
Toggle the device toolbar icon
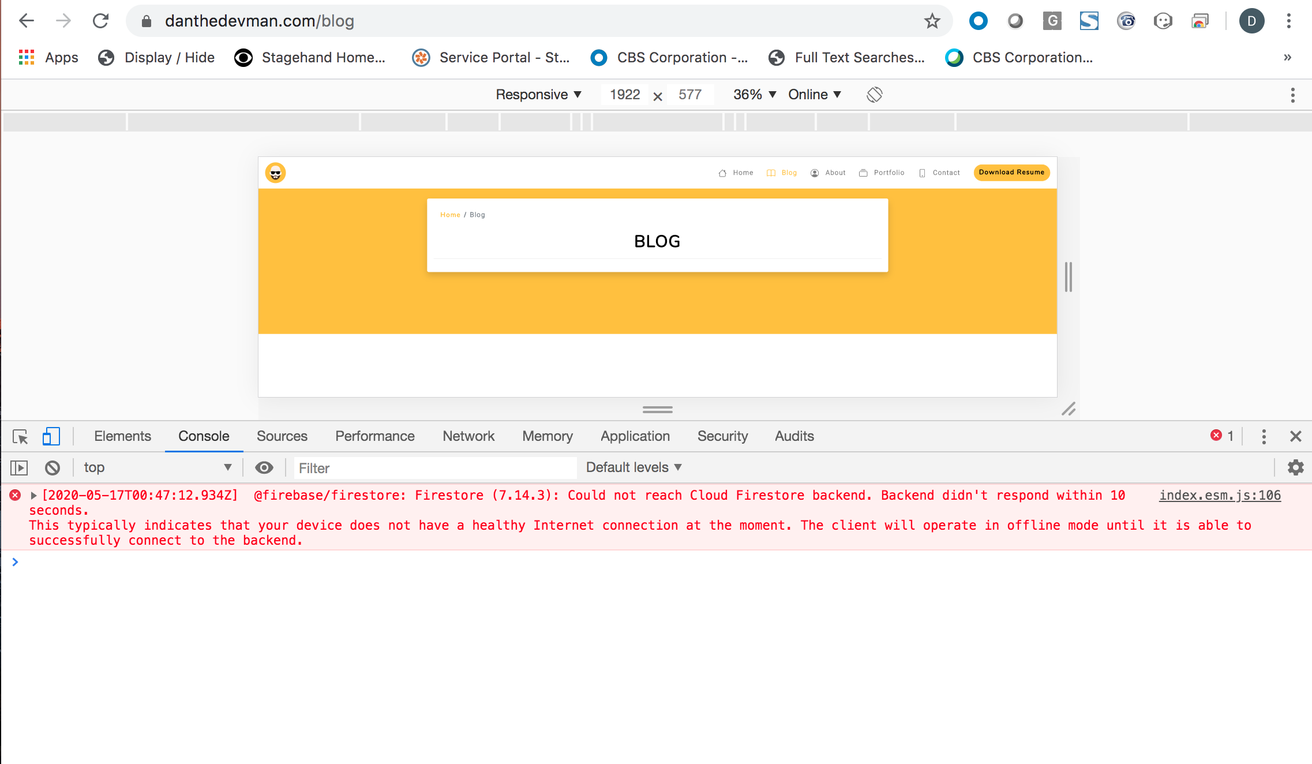(51, 437)
